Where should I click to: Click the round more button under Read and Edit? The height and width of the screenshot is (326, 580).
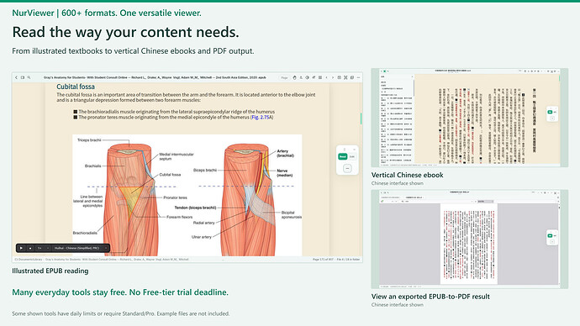click(x=347, y=169)
